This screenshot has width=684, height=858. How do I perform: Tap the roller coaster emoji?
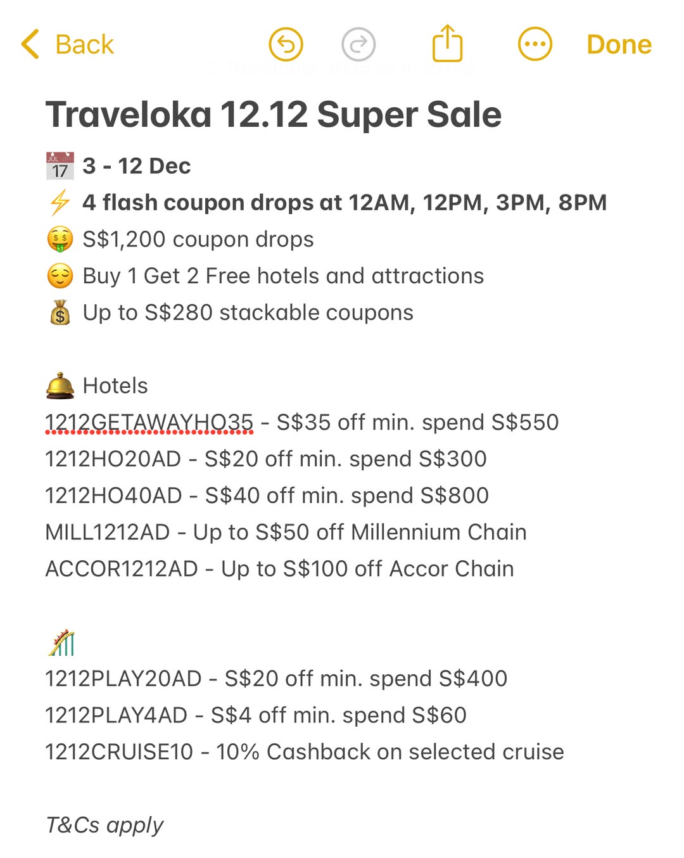point(61,643)
